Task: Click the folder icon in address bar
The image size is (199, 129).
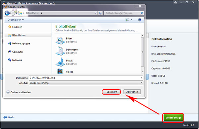Action: [21, 13]
